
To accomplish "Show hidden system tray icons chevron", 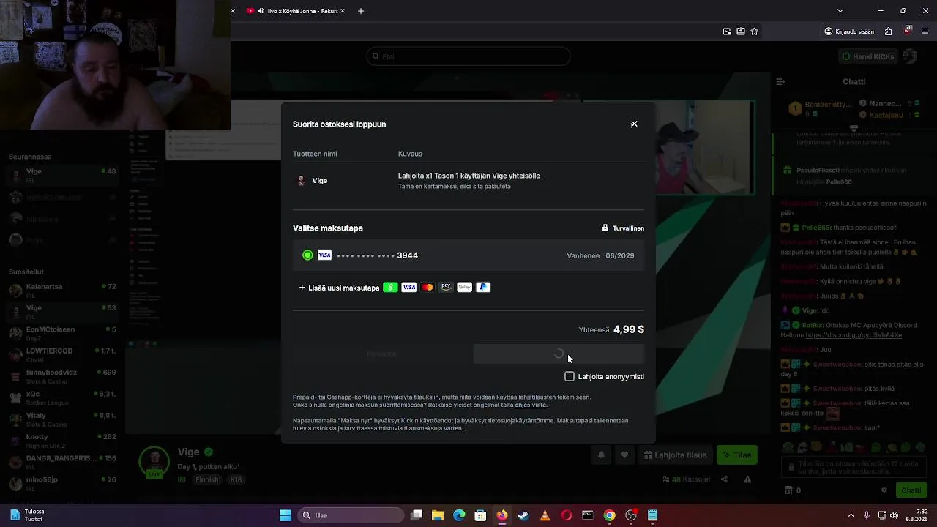I will click(x=851, y=515).
